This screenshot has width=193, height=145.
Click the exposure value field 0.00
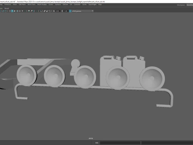pyautogui.click(x=57, y=11)
